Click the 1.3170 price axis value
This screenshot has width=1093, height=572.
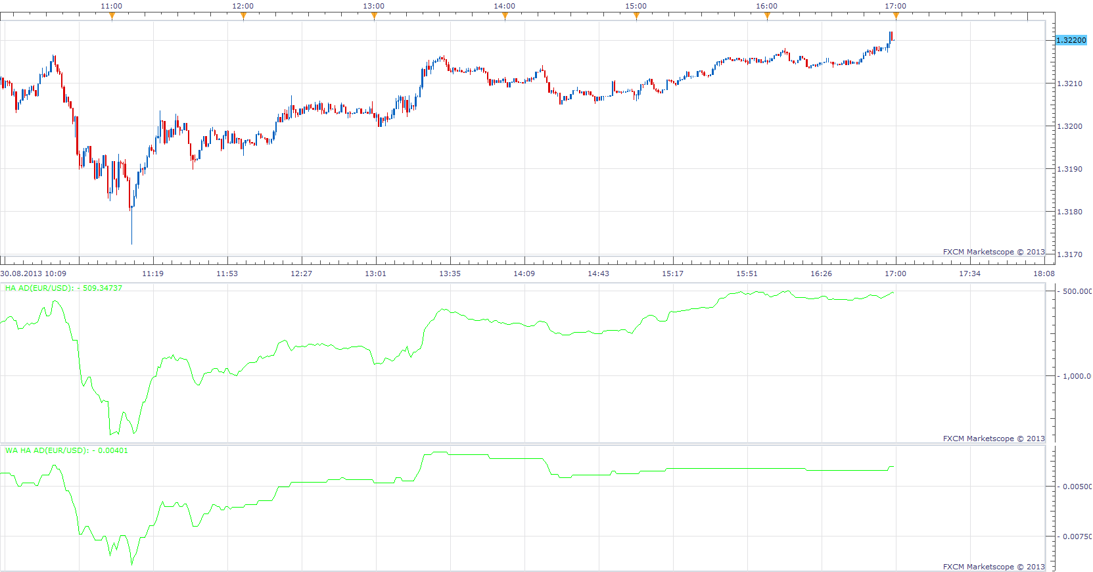click(x=1069, y=254)
